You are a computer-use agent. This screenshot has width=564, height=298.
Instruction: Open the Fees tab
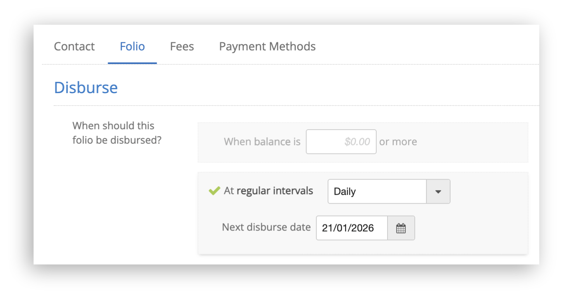click(182, 46)
